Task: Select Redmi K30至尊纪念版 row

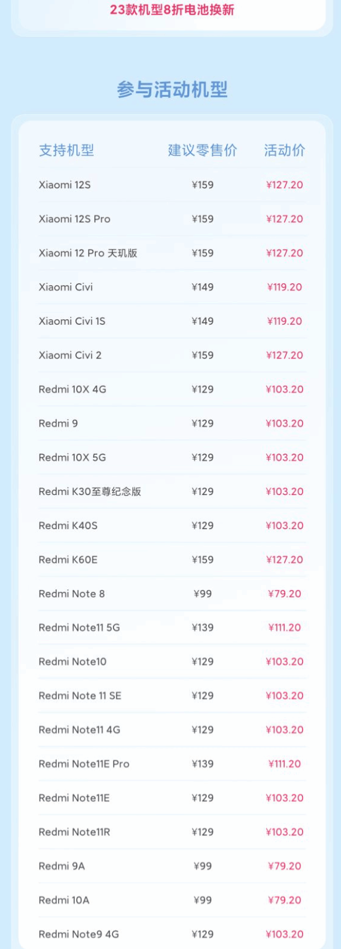Action: pos(172,491)
